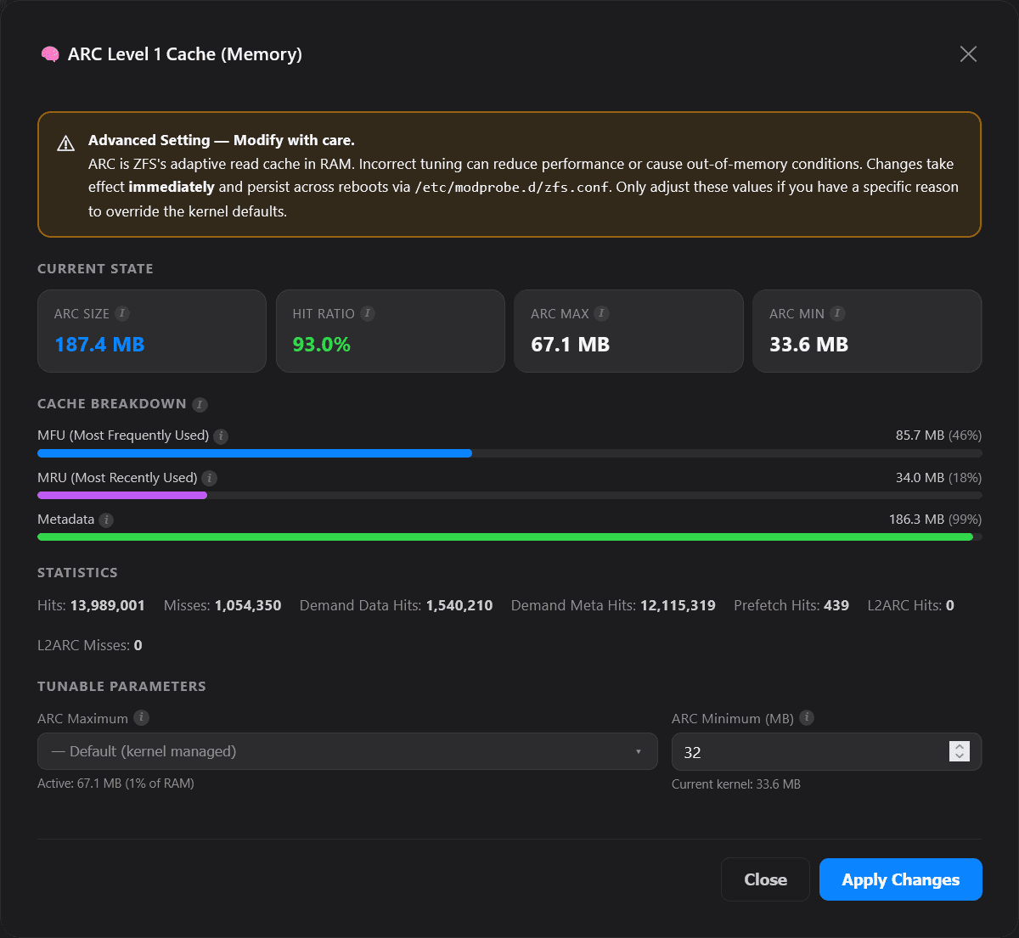Click the Cache Breakdown info icon
The height and width of the screenshot is (938, 1019).
pos(200,404)
